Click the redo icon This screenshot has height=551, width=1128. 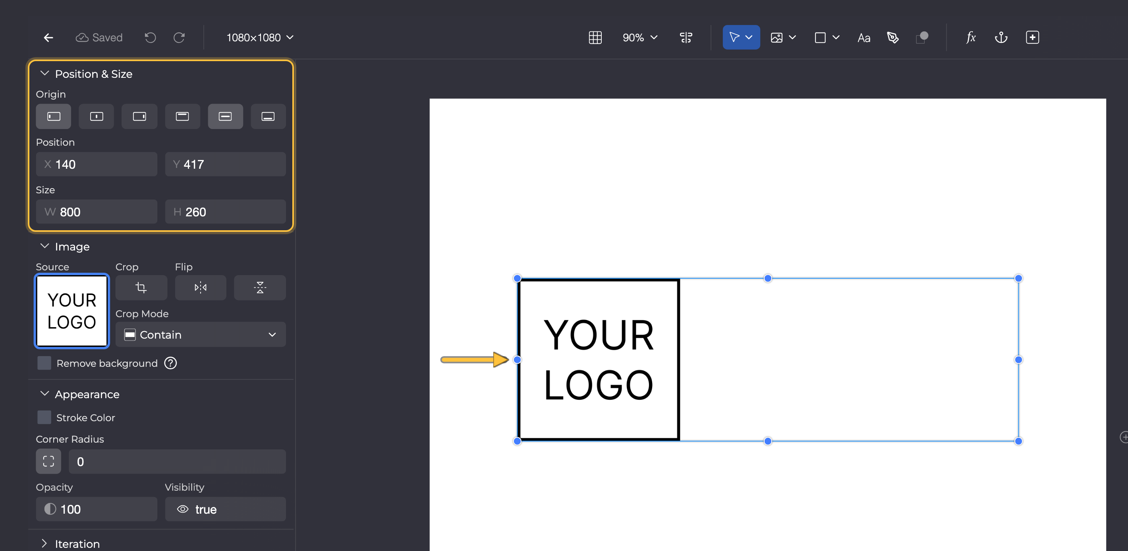coord(179,38)
